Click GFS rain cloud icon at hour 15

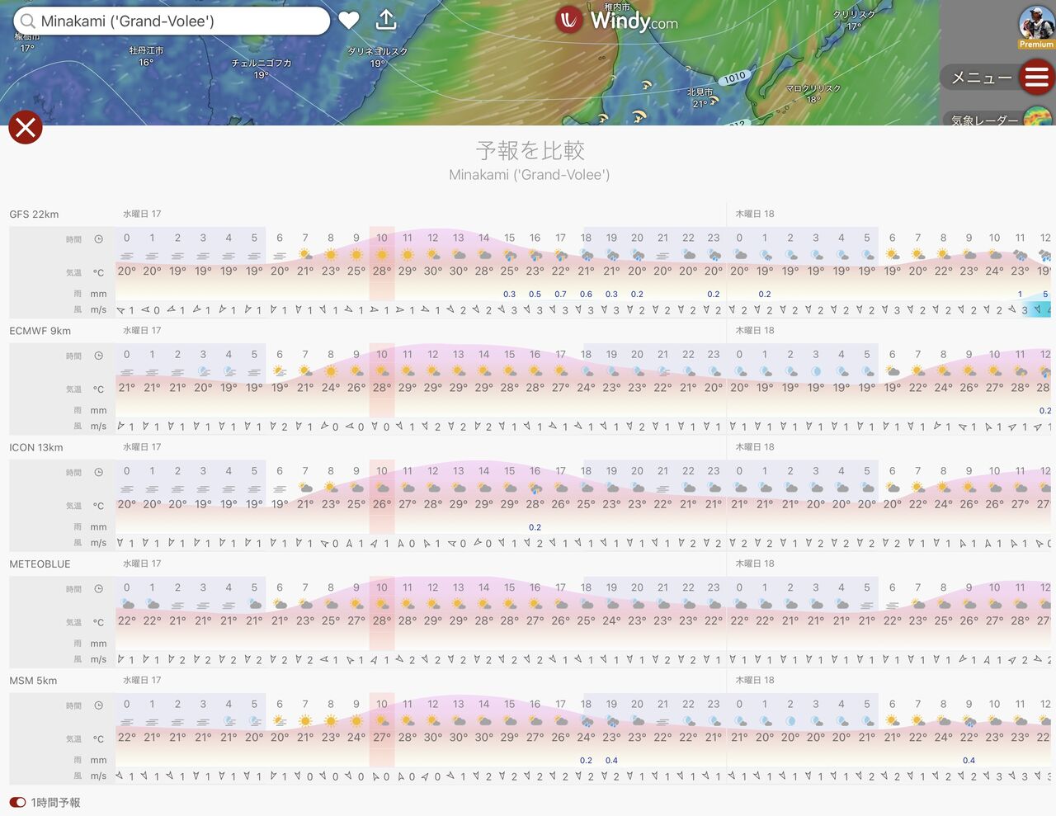point(510,256)
